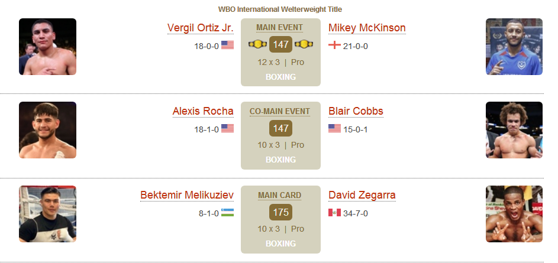The image size is (558, 263).
Task: Open David Zegarra photo thumbnail
Action: coord(514,214)
